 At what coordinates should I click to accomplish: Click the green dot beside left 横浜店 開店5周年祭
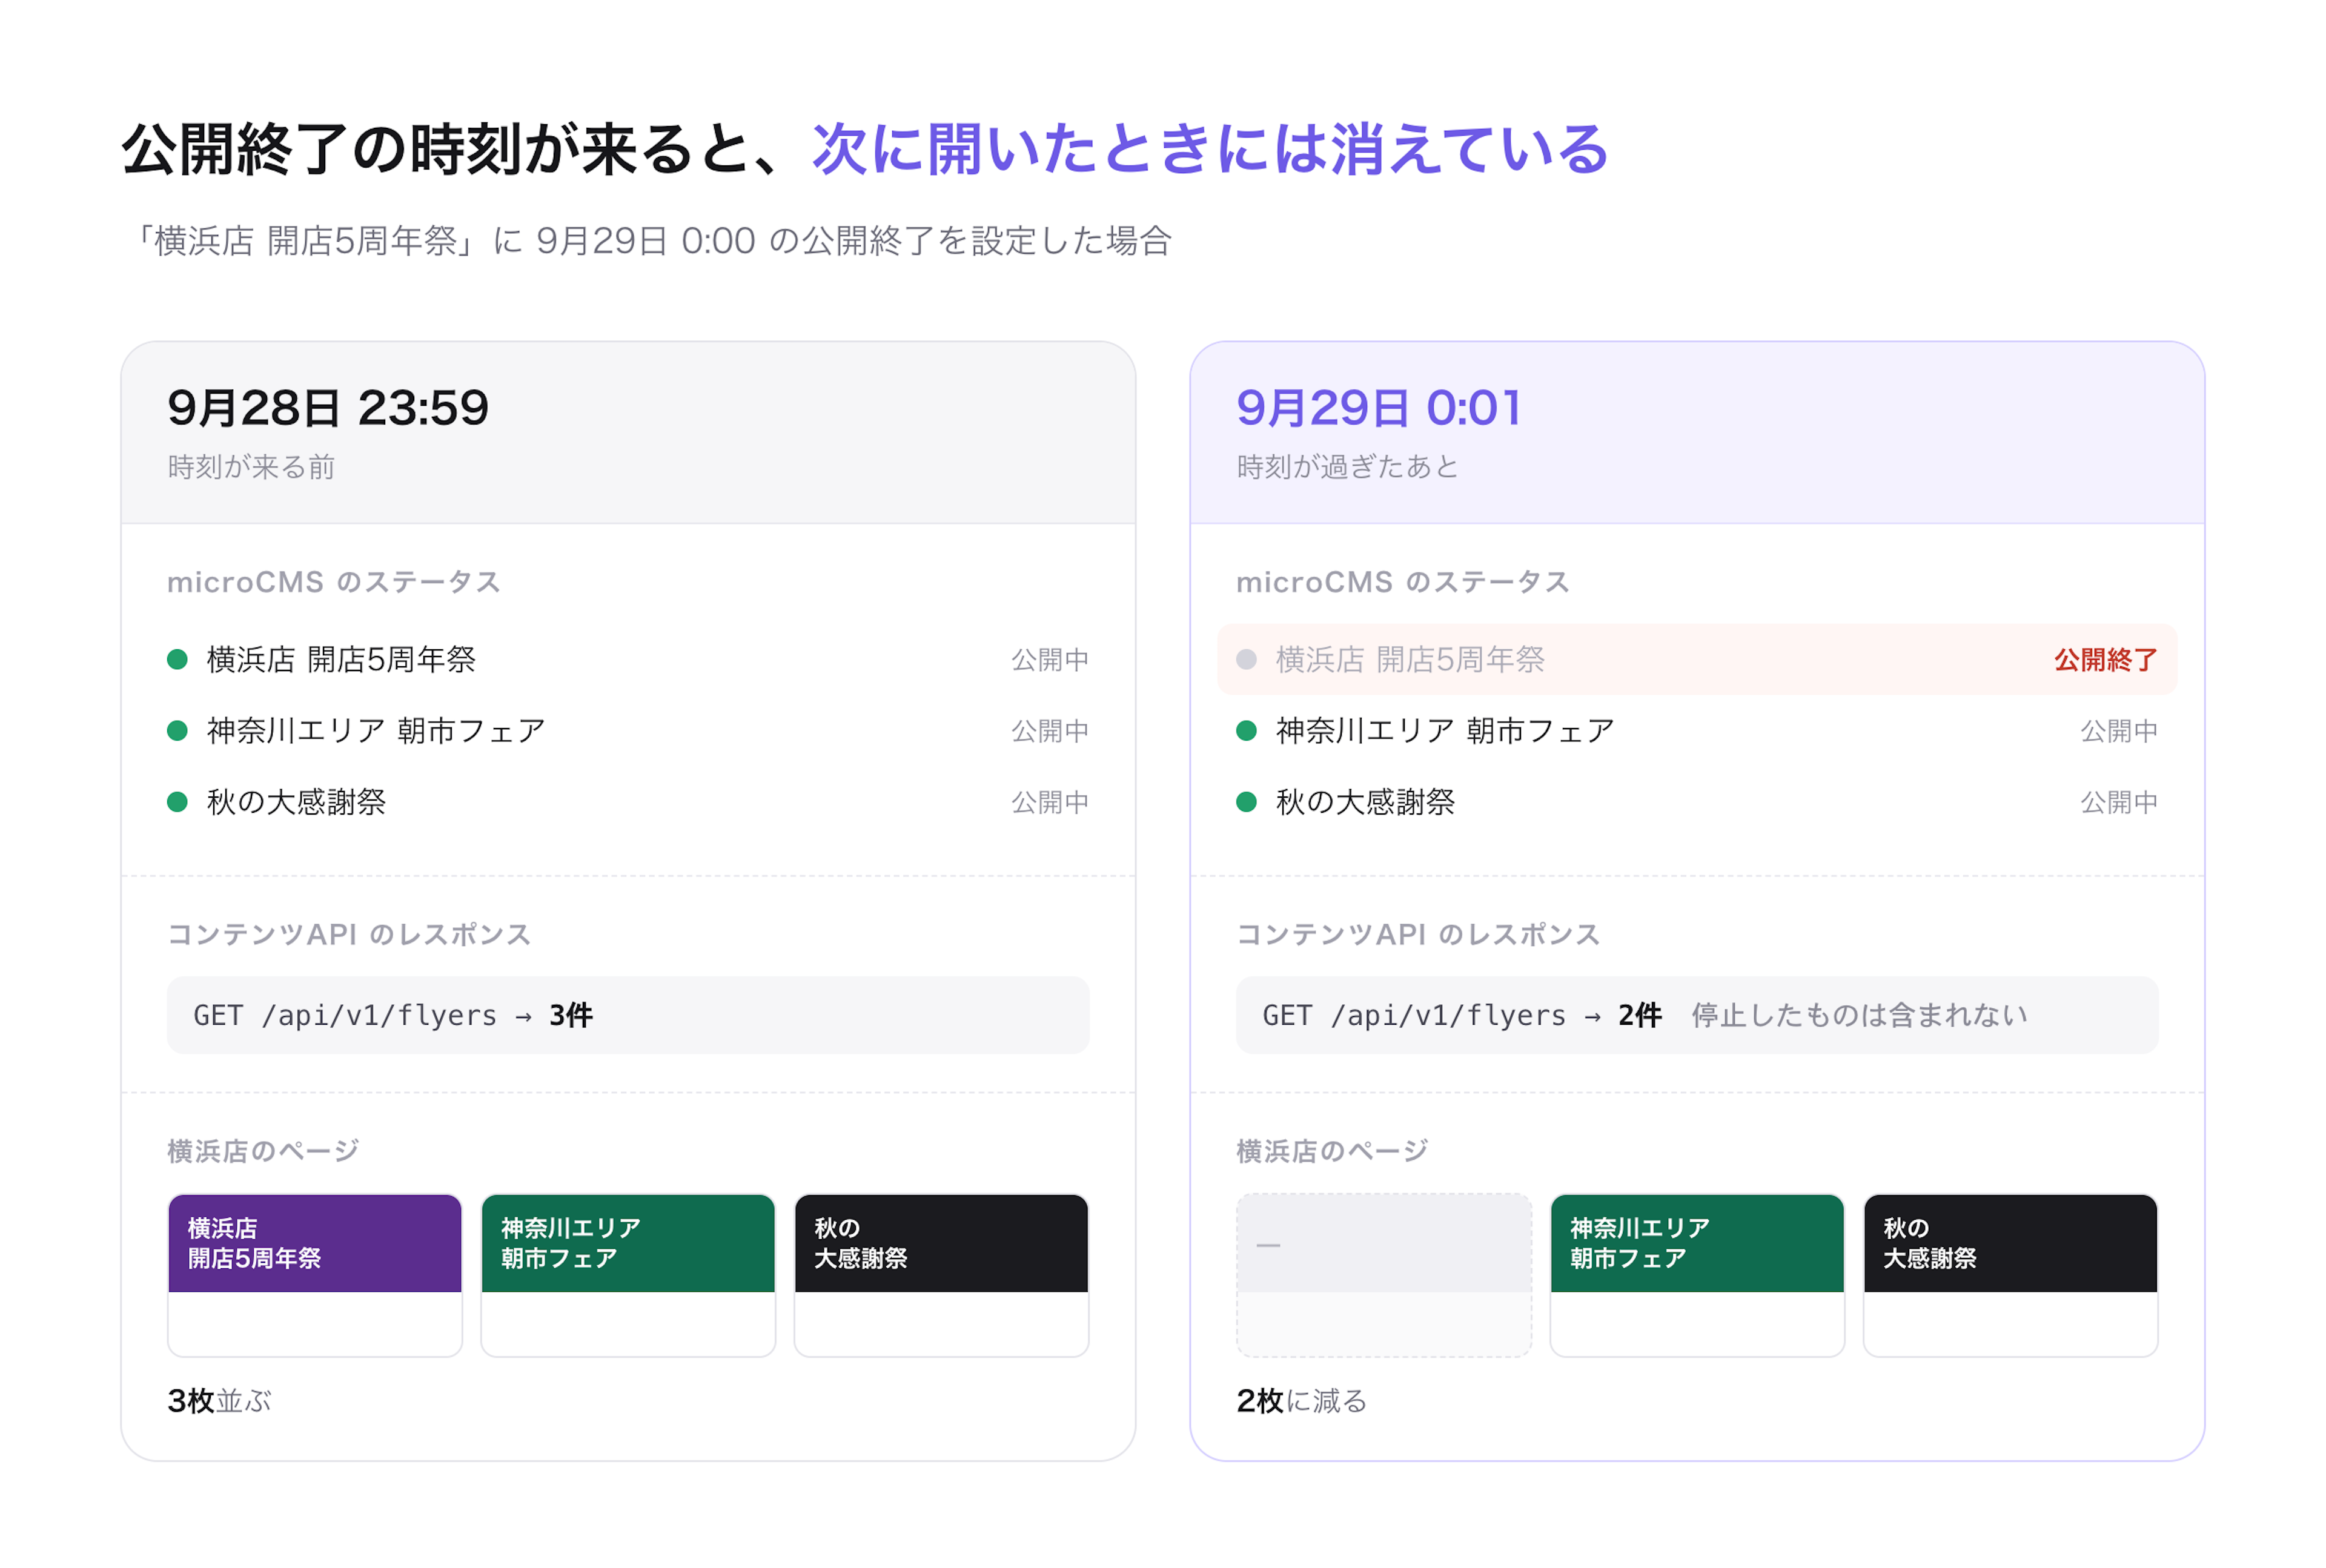177,659
